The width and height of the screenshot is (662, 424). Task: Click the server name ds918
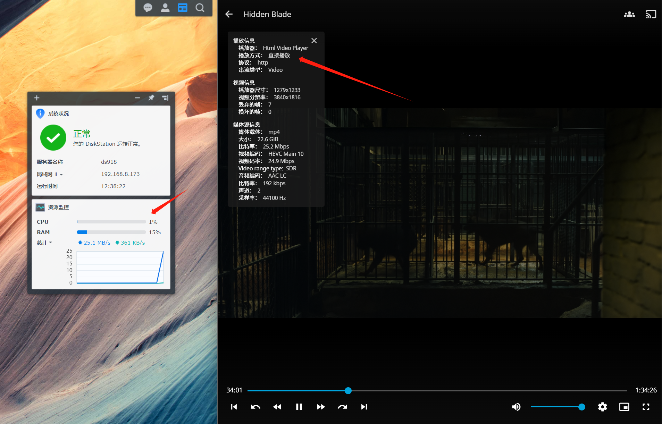pyautogui.click(x=109, y=162)
